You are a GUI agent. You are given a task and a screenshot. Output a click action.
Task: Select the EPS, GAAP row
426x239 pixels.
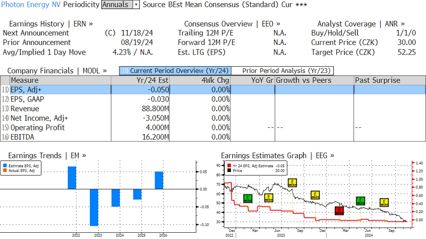click(x=213, y=99)
